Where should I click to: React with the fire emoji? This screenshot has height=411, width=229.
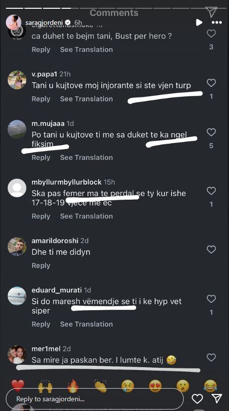(x=73, y=386)
